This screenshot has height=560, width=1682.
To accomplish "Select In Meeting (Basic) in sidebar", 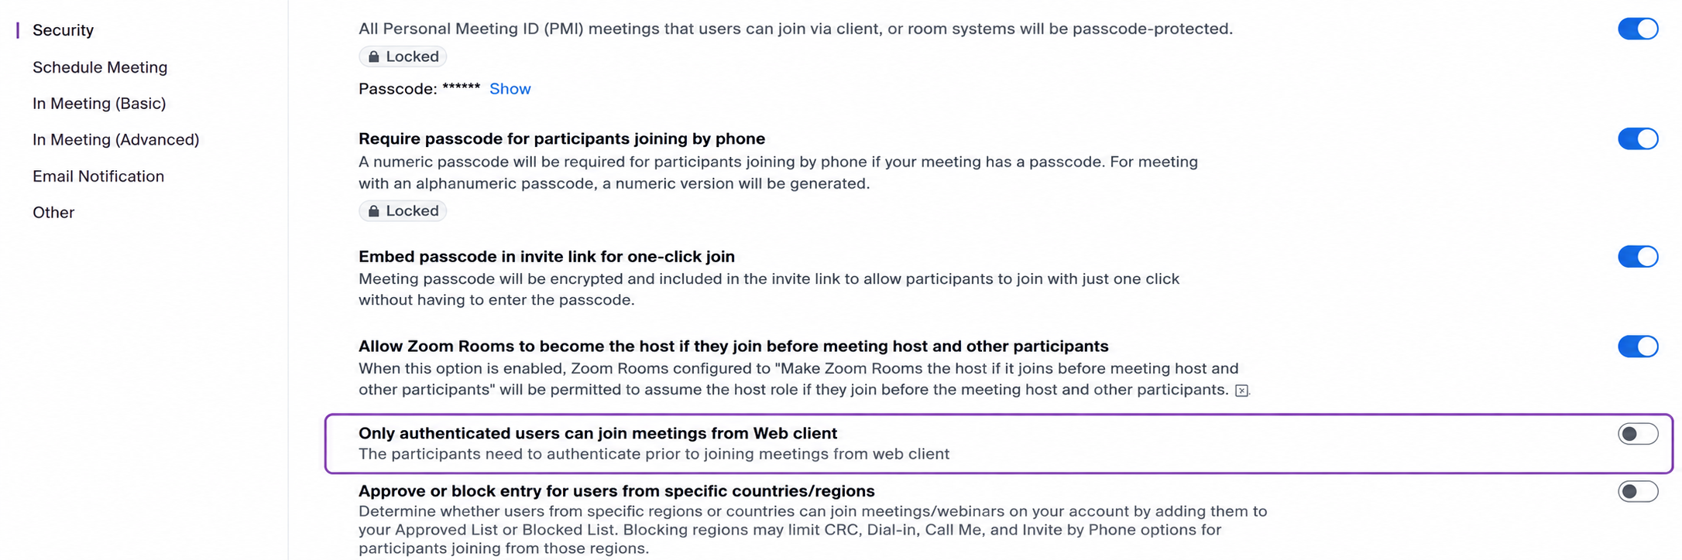I will [x=99, y=103].
